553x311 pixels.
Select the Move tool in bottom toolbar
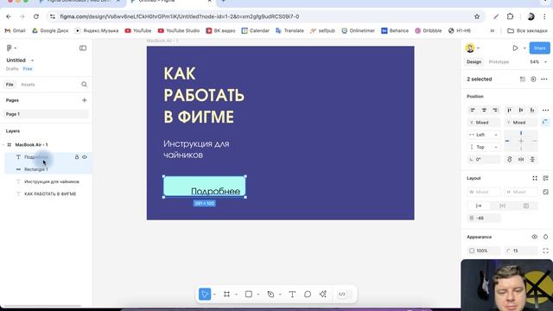click(205, 294)
